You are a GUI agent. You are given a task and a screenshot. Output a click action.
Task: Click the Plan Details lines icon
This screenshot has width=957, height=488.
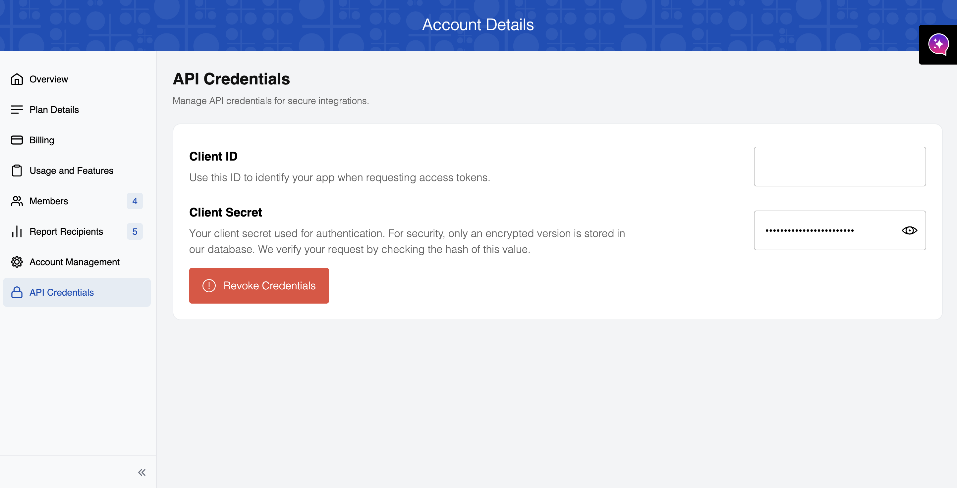[17, 110]
